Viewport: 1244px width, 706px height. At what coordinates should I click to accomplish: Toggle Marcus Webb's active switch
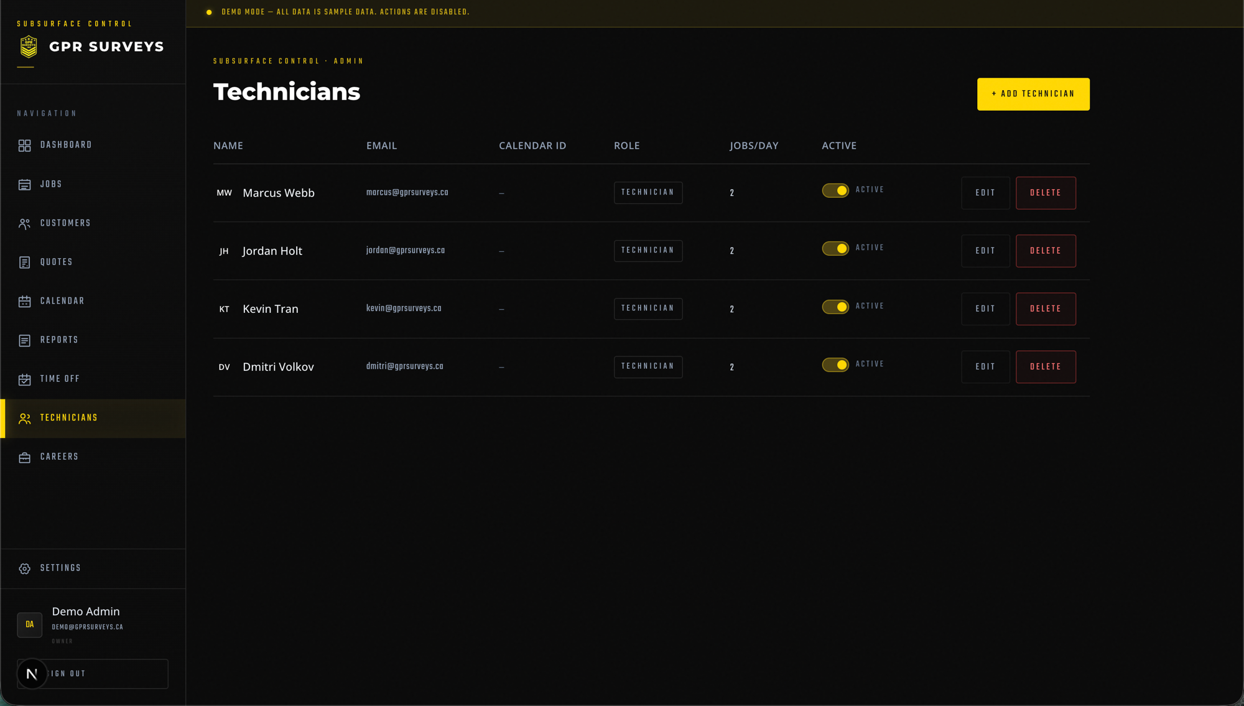[x=835, y=191]
